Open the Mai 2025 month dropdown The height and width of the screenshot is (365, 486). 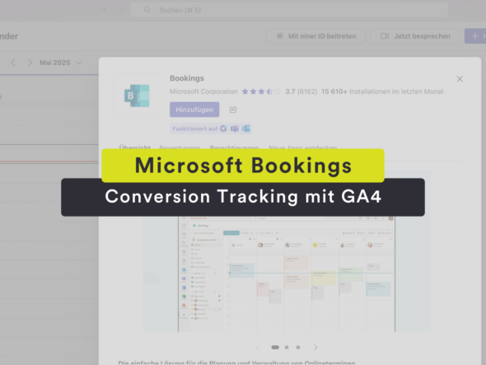tap(61, 63)
